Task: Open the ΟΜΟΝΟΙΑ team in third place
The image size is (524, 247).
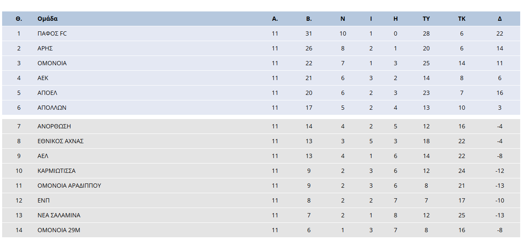Action: pos(52,63)
